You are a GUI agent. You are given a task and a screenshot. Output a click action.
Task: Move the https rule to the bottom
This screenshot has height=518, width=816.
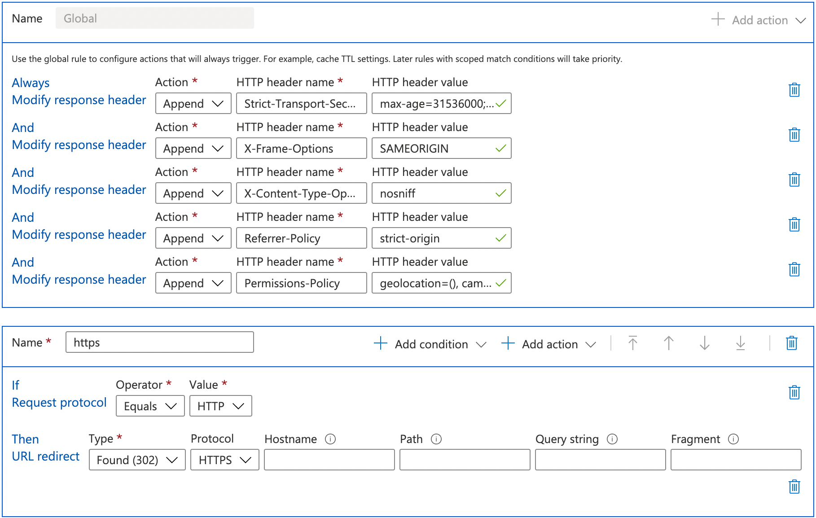pyautogui.click(x=740, y=343)
